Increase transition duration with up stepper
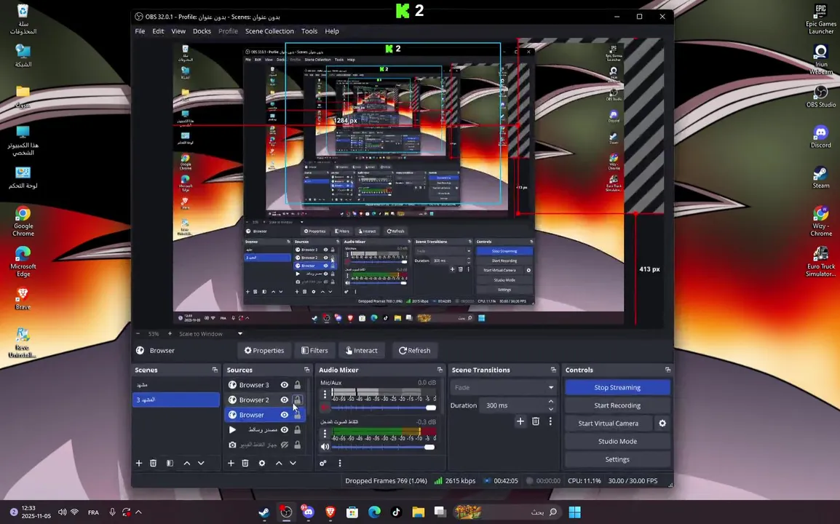 pyautogui.click(x=551, y=401)
